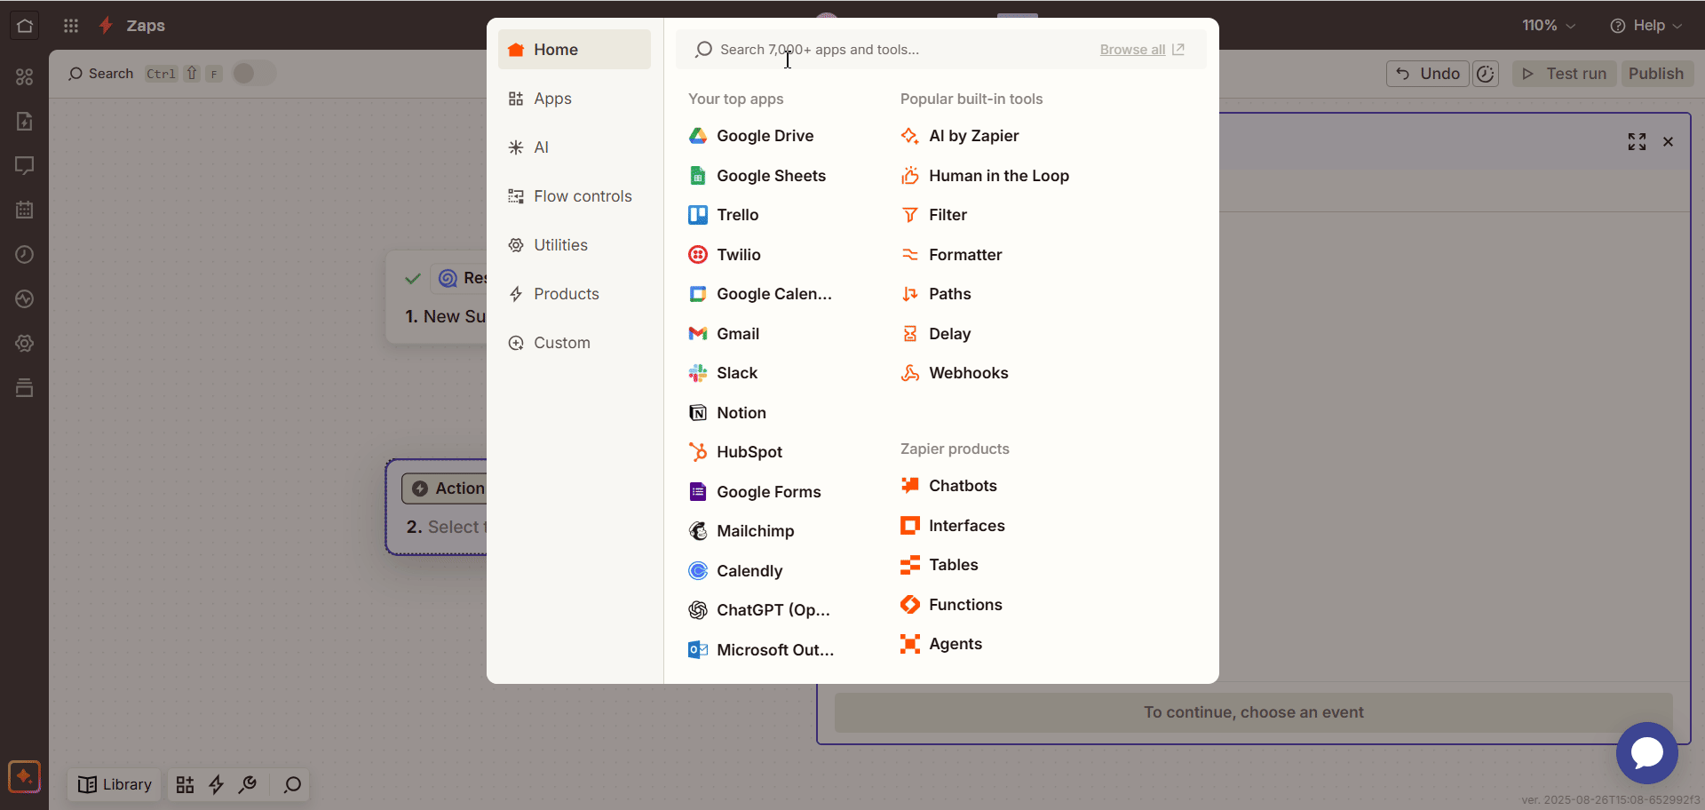Screen dimensions: 1705x810
Task: Select the Action step card on canvas
Action: [x=438, y=507]
